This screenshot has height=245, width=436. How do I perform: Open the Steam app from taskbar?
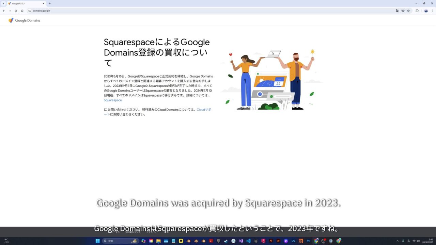[x=225, y=241]
